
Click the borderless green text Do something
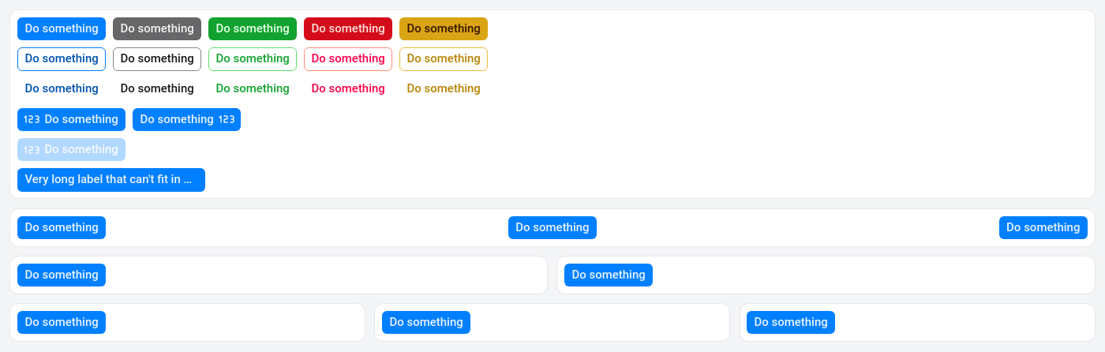click(253, 88)
